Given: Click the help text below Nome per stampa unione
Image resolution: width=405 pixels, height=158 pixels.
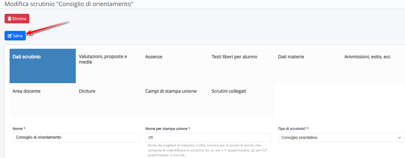Looking at the screenshot, I should pos(208,150).
